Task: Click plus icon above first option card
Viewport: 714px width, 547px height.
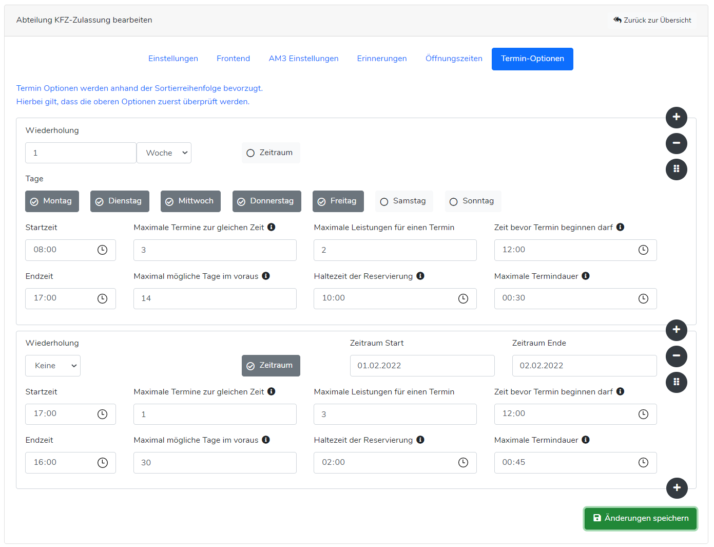Action: pyautogui.click(x=677, y=117)
